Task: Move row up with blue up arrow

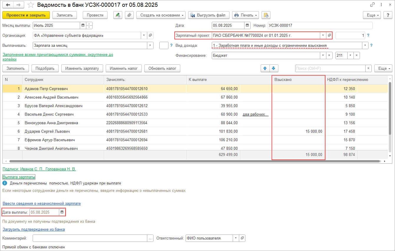Action: coord(265,68)
